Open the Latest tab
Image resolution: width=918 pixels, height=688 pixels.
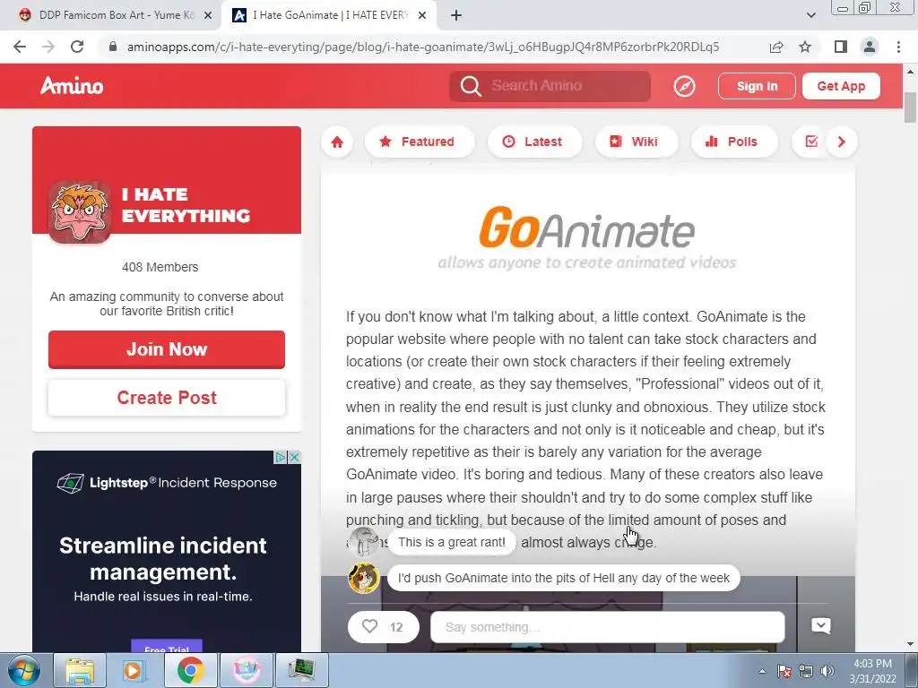(534, 142)
